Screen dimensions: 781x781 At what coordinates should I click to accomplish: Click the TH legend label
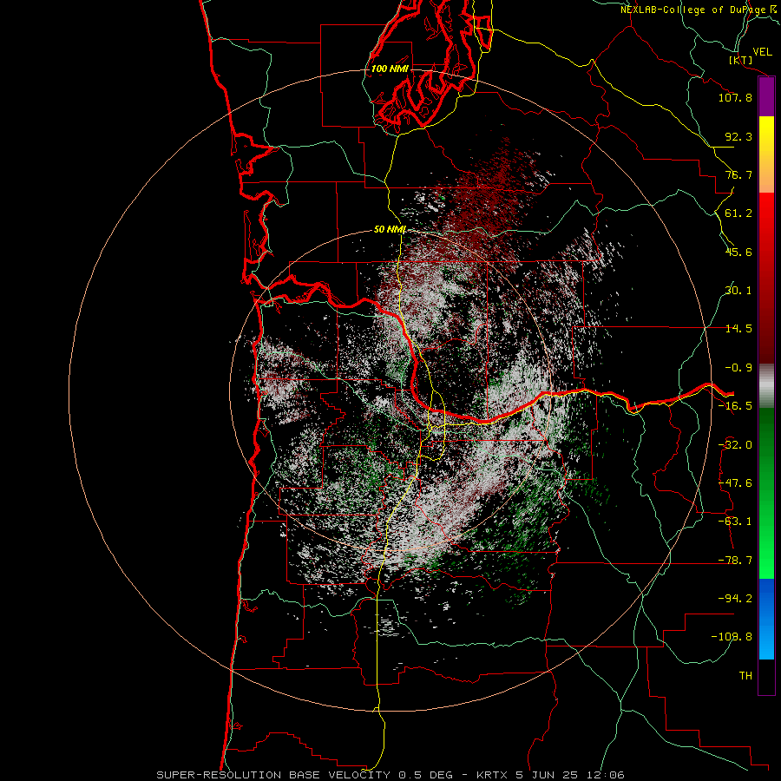745,676
